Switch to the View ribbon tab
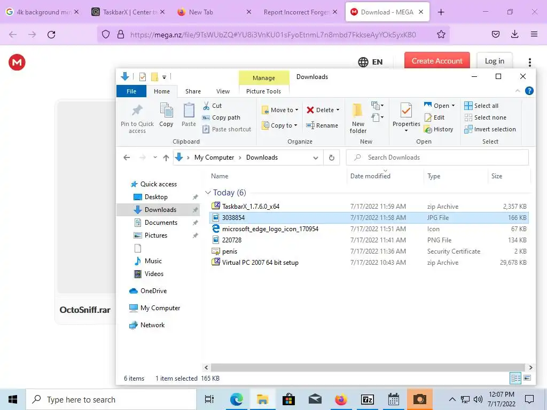The image size is (547, 410). [223, 91]
